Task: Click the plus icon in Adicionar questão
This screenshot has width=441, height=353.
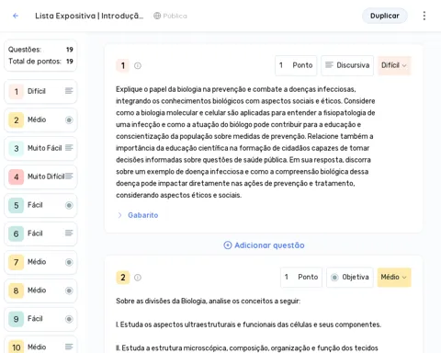Action: [x=228, y=245]
